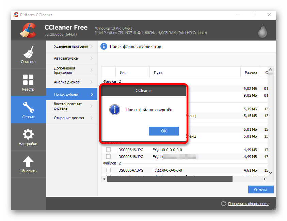Expand the Дополнения браузеров chevron
This screenshot has width=287, height=221.
[92, 70]
